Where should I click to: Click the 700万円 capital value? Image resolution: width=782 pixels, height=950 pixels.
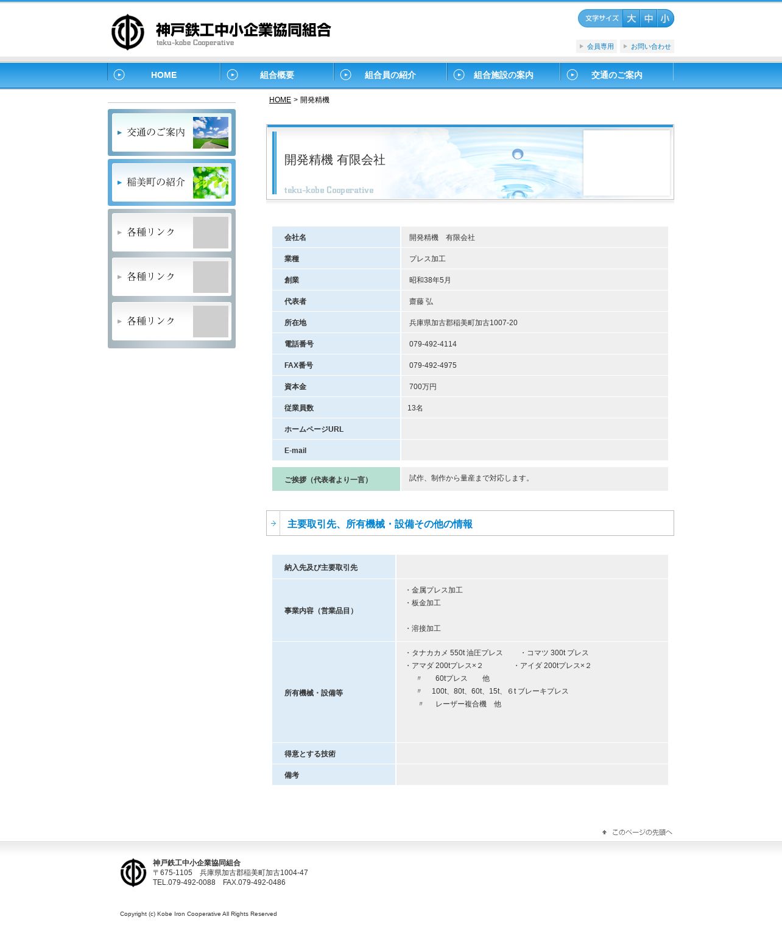coord(423,387)
